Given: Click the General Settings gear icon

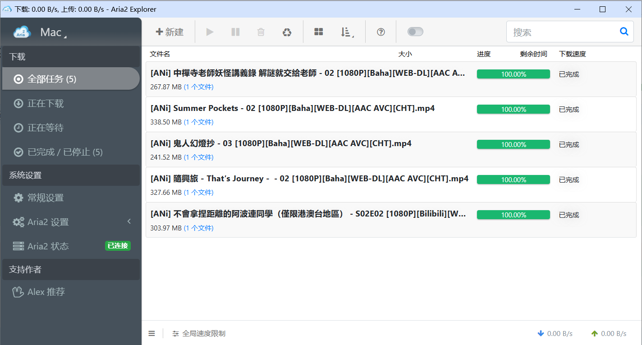Looking at the screenshot, I should click(x=18, y=198).
